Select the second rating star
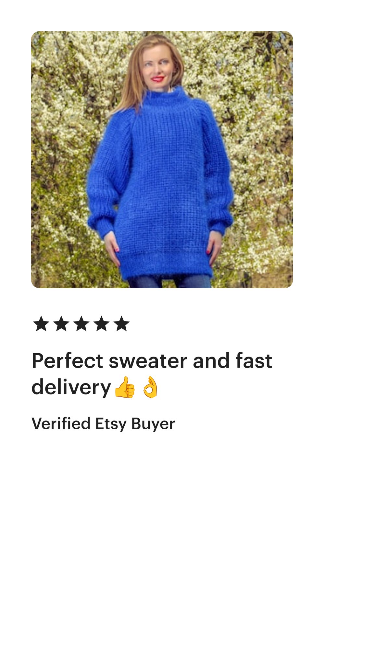Viewport: 374px width, 665px height. pos(61,324)
